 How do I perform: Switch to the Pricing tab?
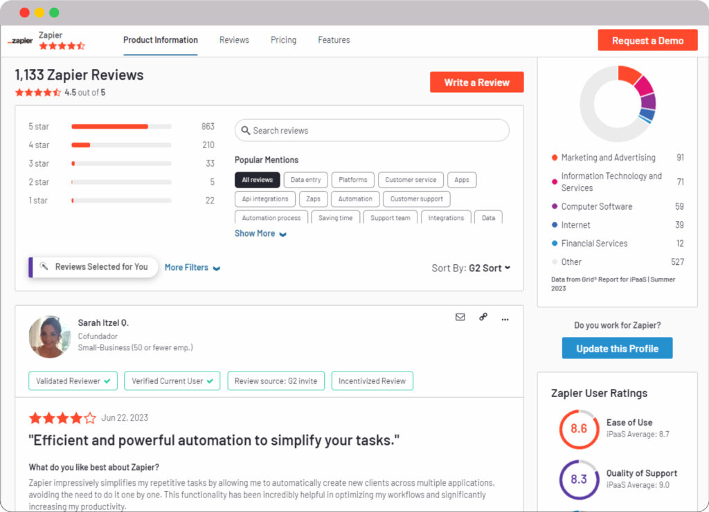283,40
